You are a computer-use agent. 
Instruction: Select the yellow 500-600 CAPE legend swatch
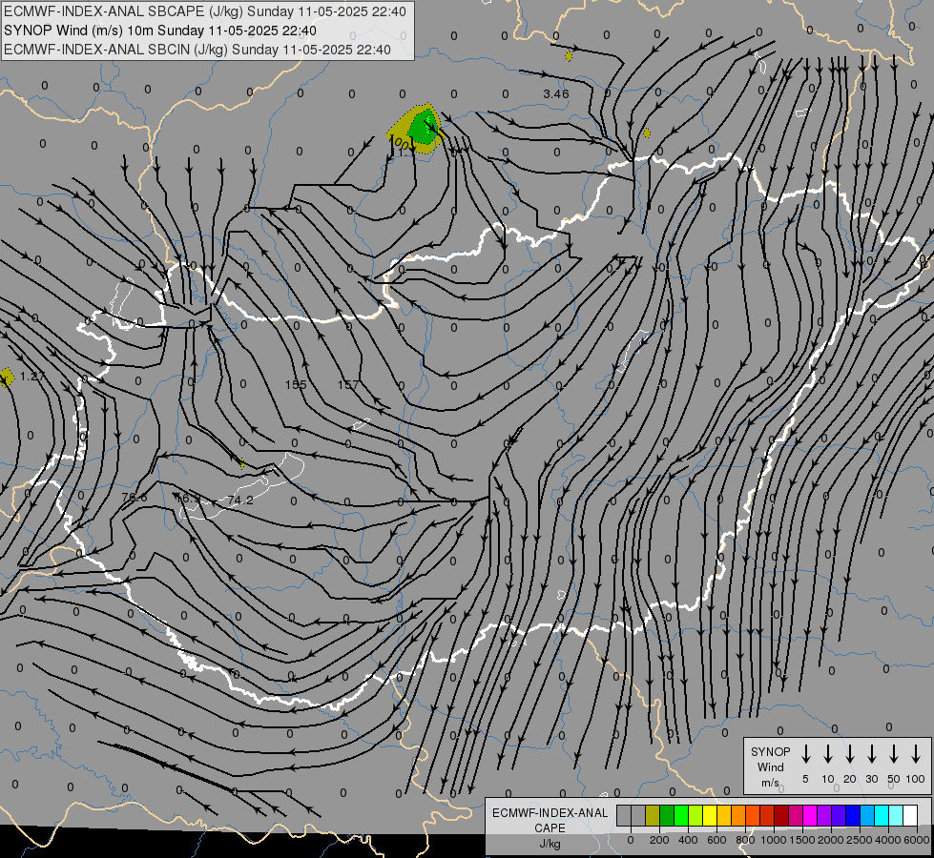pos(710,815)
